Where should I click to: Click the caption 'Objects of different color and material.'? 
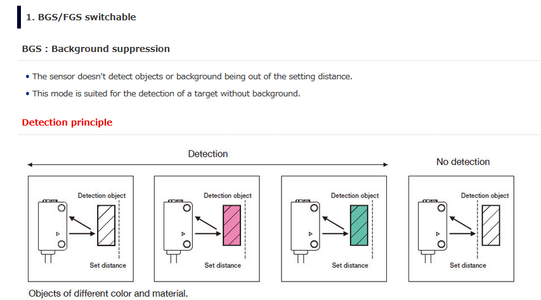click(x=108, y=294)
